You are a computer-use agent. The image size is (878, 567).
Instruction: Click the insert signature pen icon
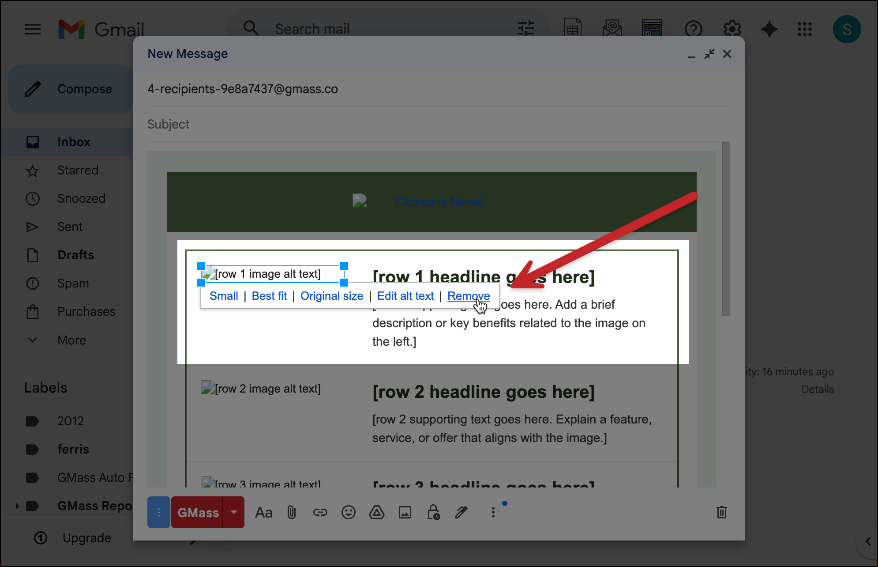(462, 512)
